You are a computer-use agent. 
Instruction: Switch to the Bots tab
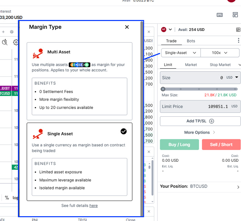click(191, 41)
